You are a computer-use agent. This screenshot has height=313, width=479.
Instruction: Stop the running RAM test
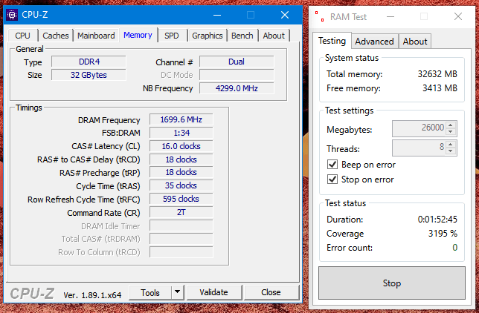click(392, 283)
